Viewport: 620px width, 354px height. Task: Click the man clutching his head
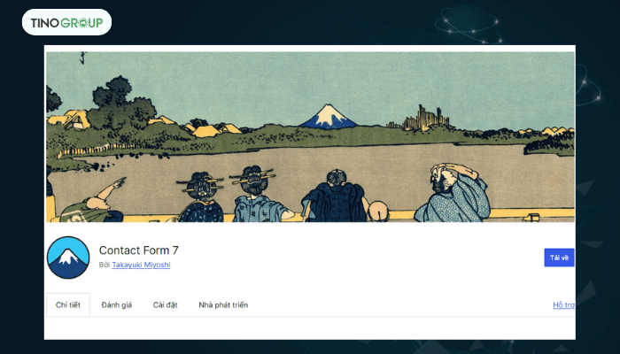[x=453, y=192]
